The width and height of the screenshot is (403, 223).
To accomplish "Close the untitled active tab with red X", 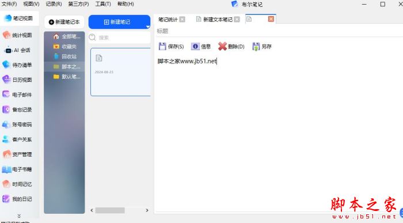I will [x=271, y=19].
